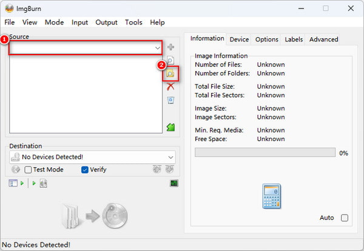
Task: Click the Browse for a file icon
Action: tap(170, 60)
